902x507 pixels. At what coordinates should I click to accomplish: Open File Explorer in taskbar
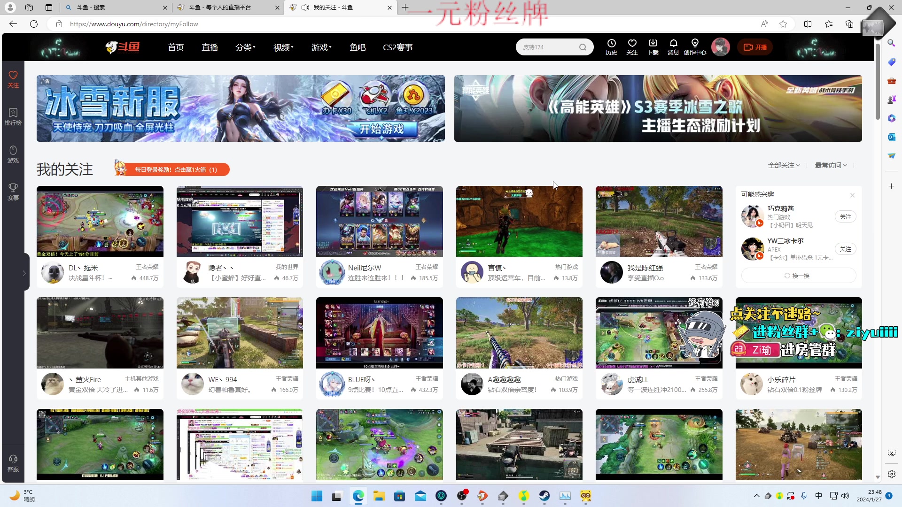tap(379, 496)
